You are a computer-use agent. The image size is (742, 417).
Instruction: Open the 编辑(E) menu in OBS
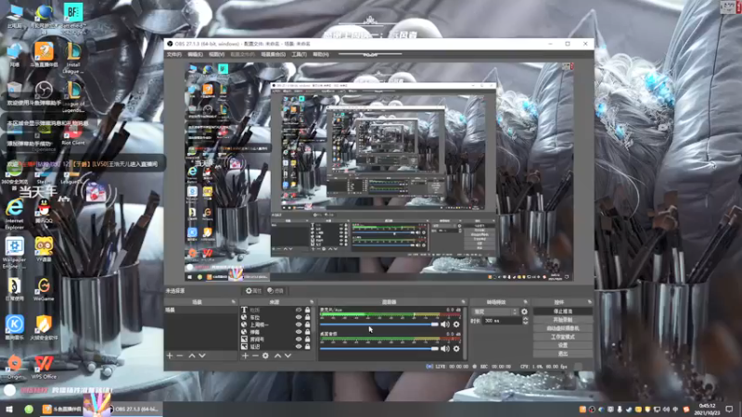pos(195,55)
